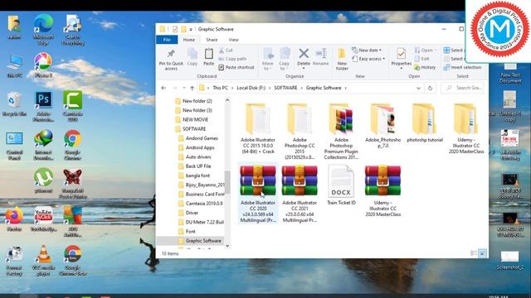
Task: Click Local Disk (F:) in breadcrumb
Action: click(251, 88)
